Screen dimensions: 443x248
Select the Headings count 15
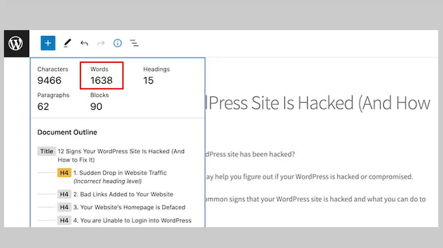148,80
